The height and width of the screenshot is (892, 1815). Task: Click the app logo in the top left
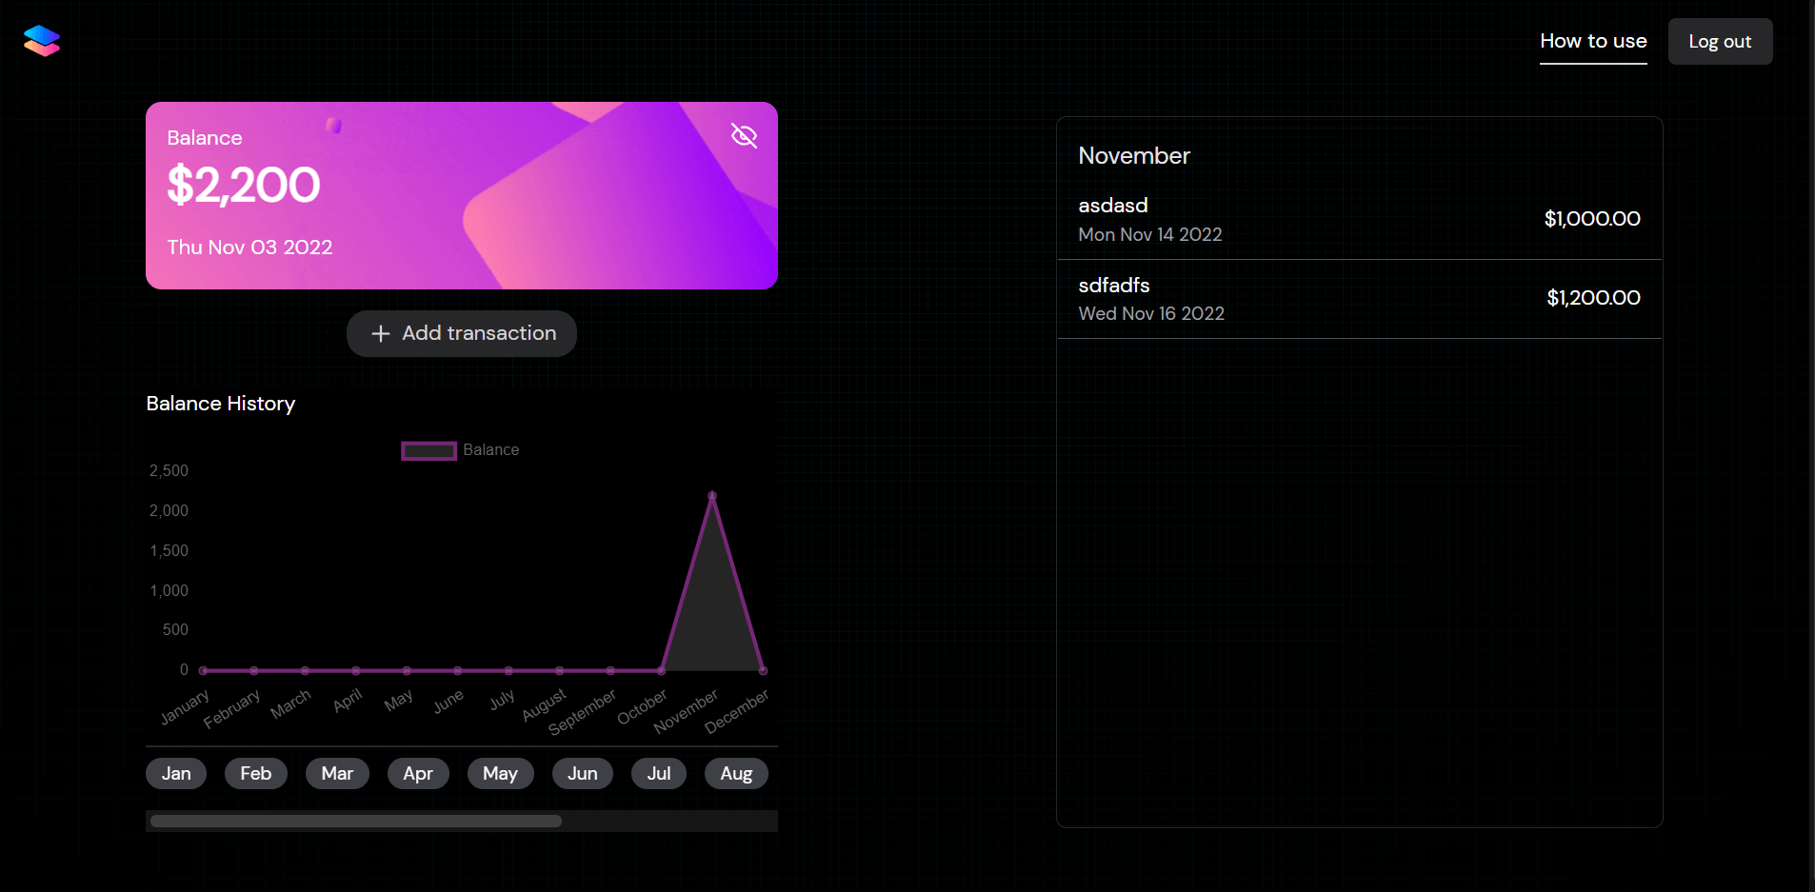(41, 40)
